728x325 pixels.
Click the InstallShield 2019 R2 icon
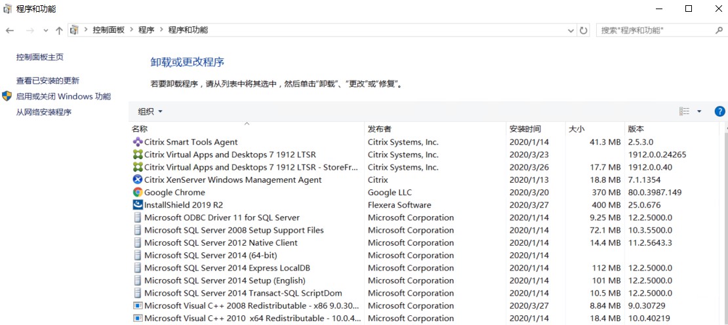tap(138, 205)
